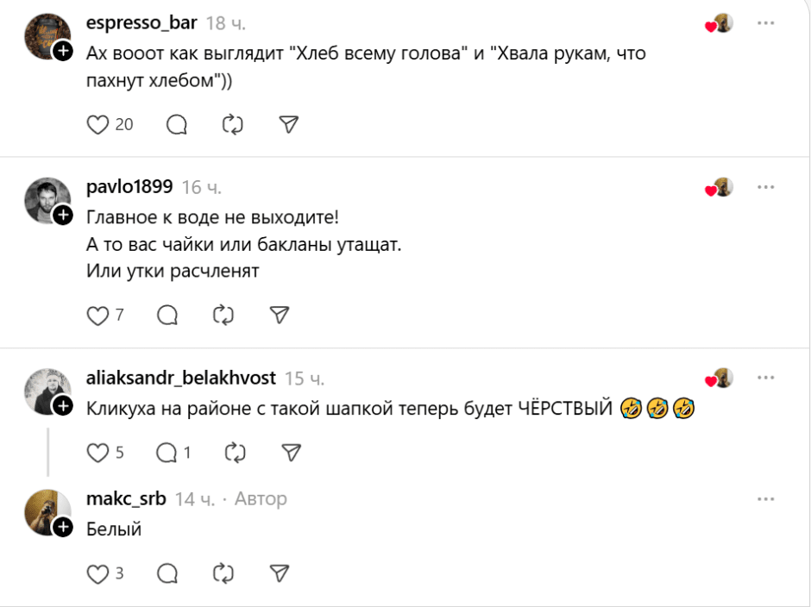Visit aliaksandr_belakhvost's profile link
The height and width of the screenshot is (607, 811).
click(x=181, y=378)
